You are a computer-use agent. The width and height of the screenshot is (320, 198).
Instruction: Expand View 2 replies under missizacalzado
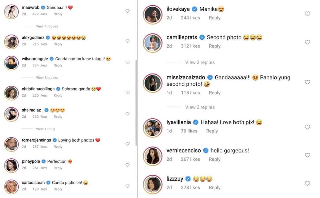coord(200,107)
